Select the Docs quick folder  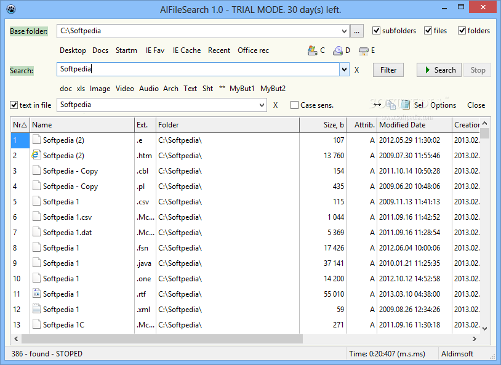coord(100,50)
